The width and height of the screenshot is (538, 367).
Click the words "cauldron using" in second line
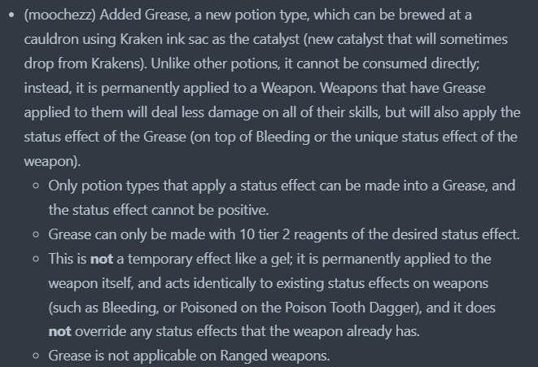(70, 39)
